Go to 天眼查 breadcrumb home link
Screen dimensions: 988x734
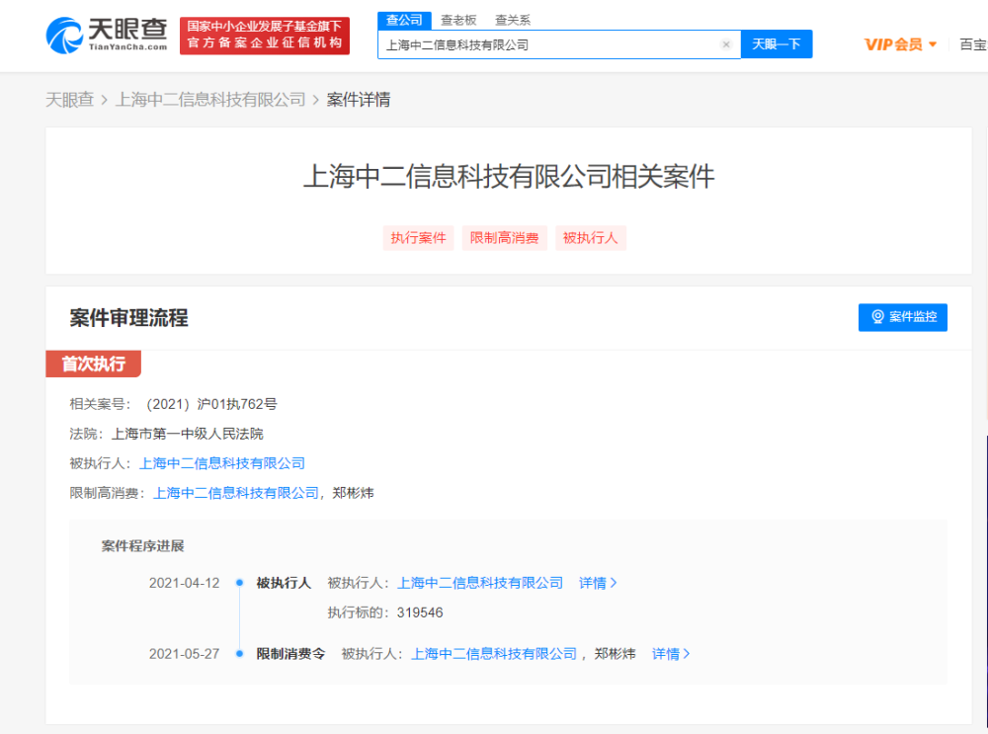(x=69, y=100)
